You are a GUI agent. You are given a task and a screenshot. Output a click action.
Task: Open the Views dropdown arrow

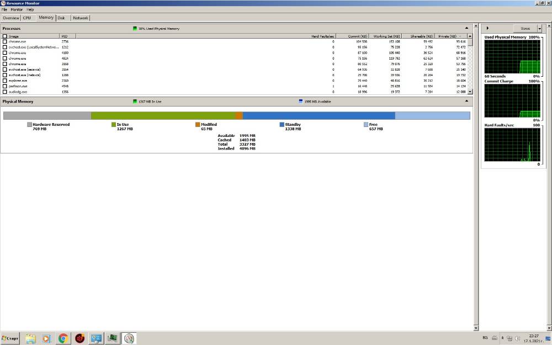[x=539, y=29]
